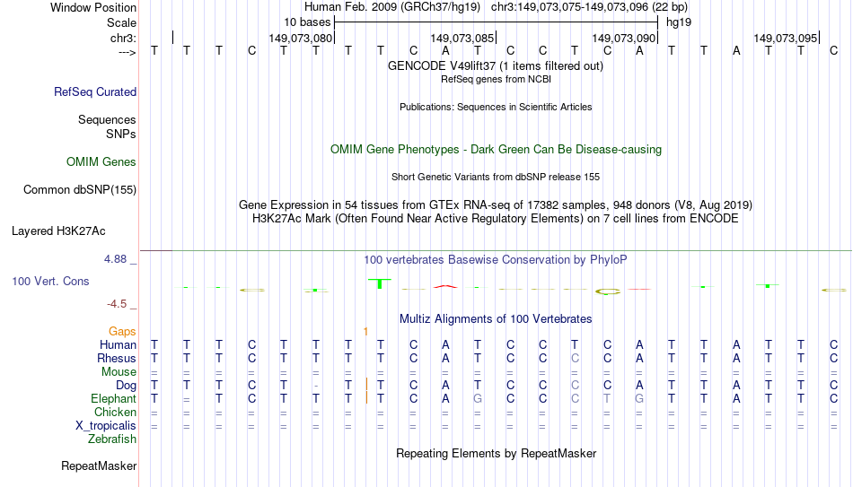Click Short Genetic Variants from dbSNP release 155
Viewport: 853px width, 487px height.
(x=496, y=178)
